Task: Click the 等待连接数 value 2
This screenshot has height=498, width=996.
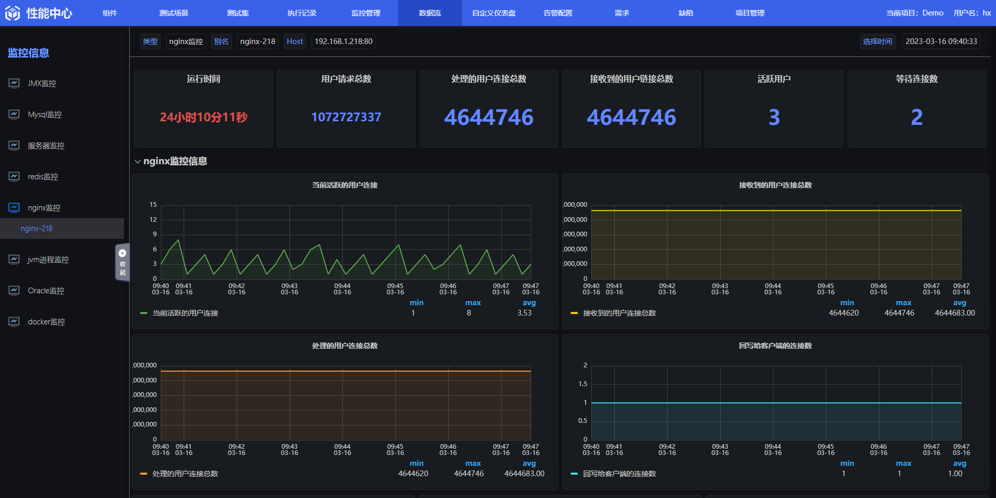Action: click(x=917, y=117)
